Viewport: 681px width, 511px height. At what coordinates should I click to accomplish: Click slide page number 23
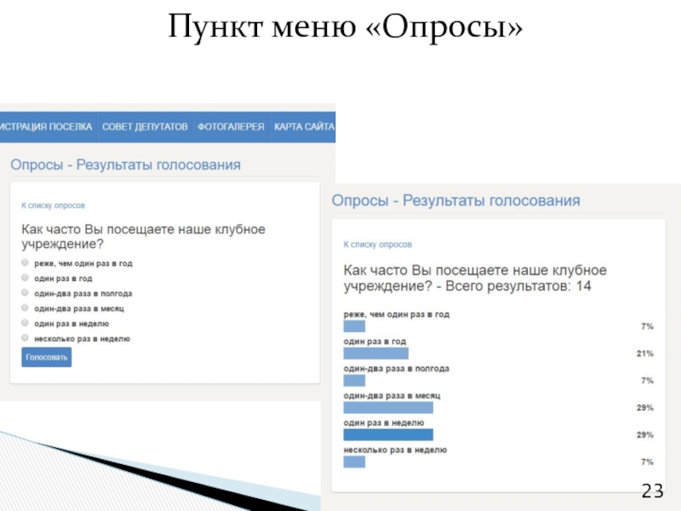(x=652, y=491)
